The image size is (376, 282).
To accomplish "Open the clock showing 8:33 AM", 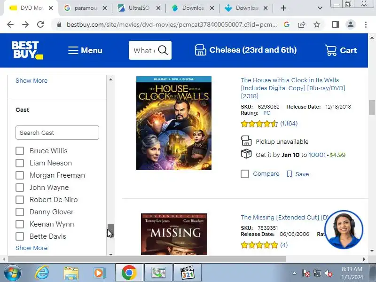I will 352,273.
